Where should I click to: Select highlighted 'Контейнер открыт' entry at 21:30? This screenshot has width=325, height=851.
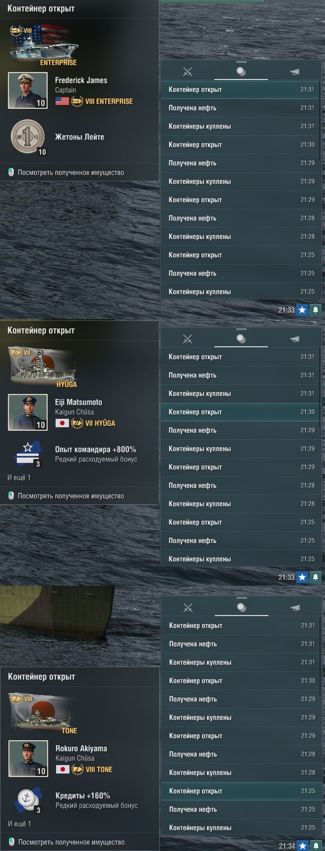(x=239, y=412)
